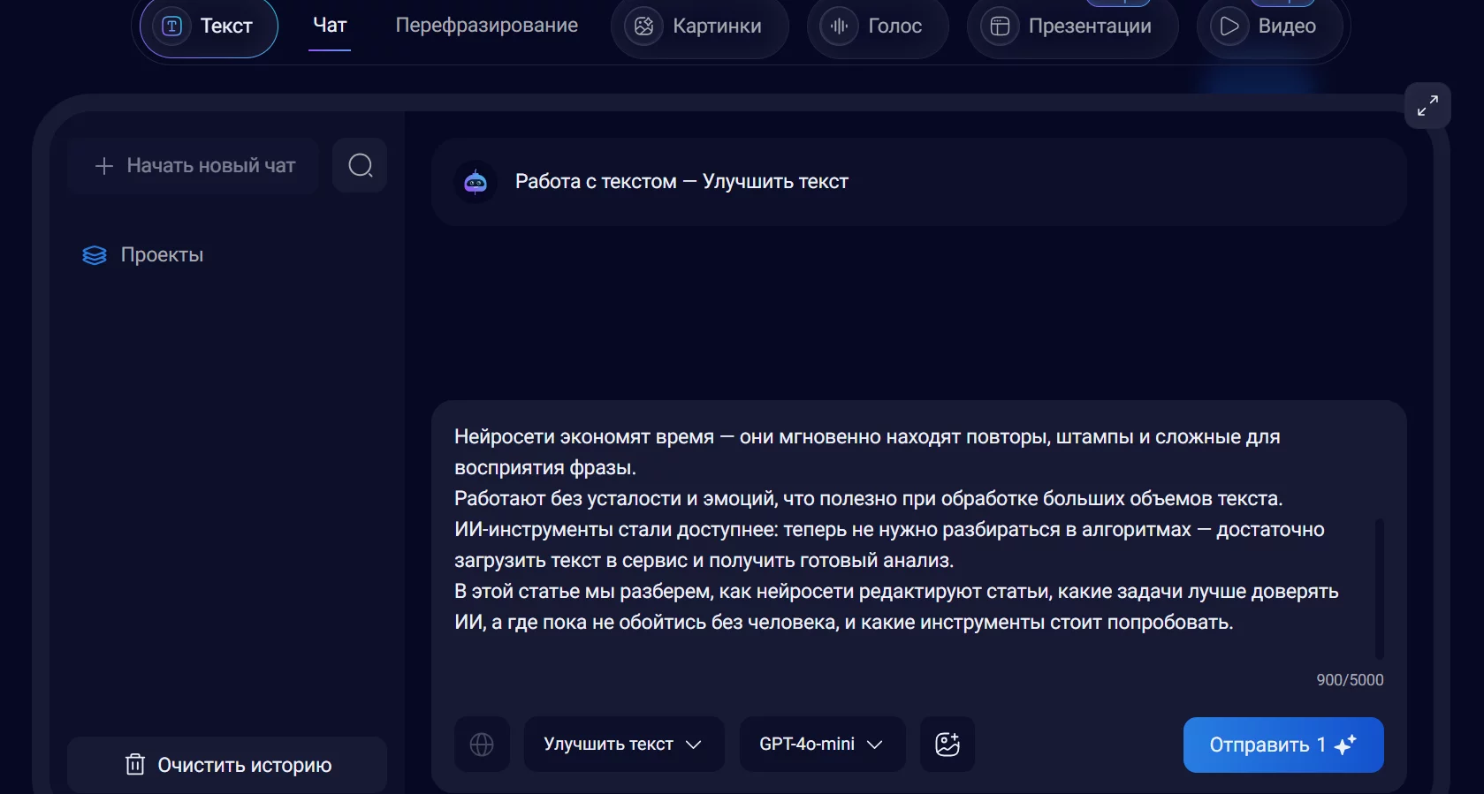Click inside the message text area
Screen dimensions: 1484x794
point(884,530)
